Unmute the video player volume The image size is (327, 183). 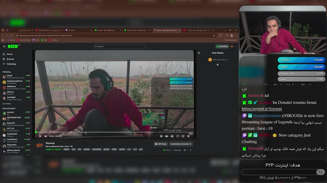46,136
